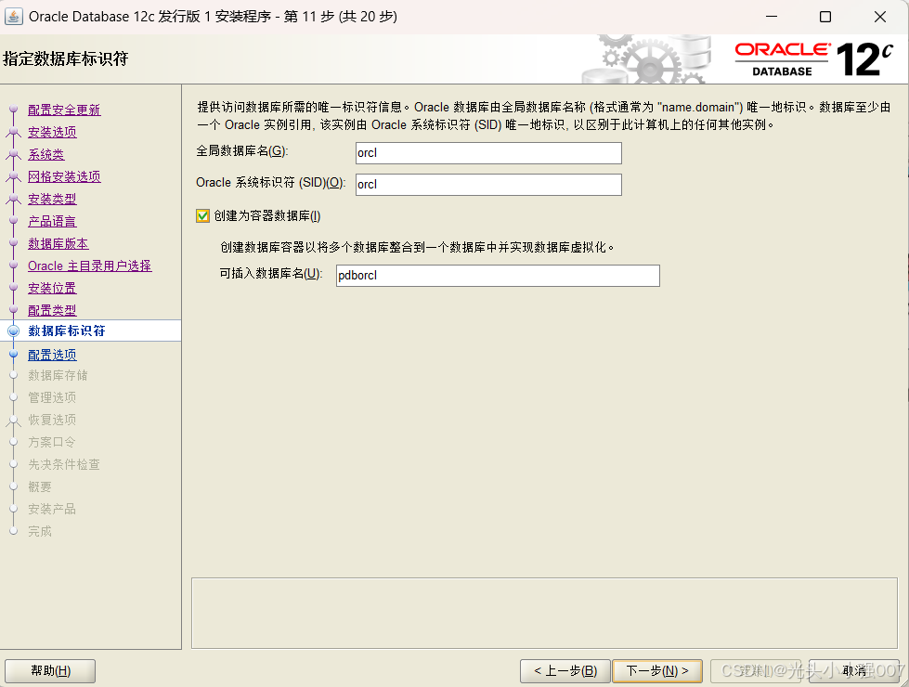Image resolution: width=909 pixels, height=687 pixels.
Task: Select the 系统类 step
Action: (x=45, y=154)
